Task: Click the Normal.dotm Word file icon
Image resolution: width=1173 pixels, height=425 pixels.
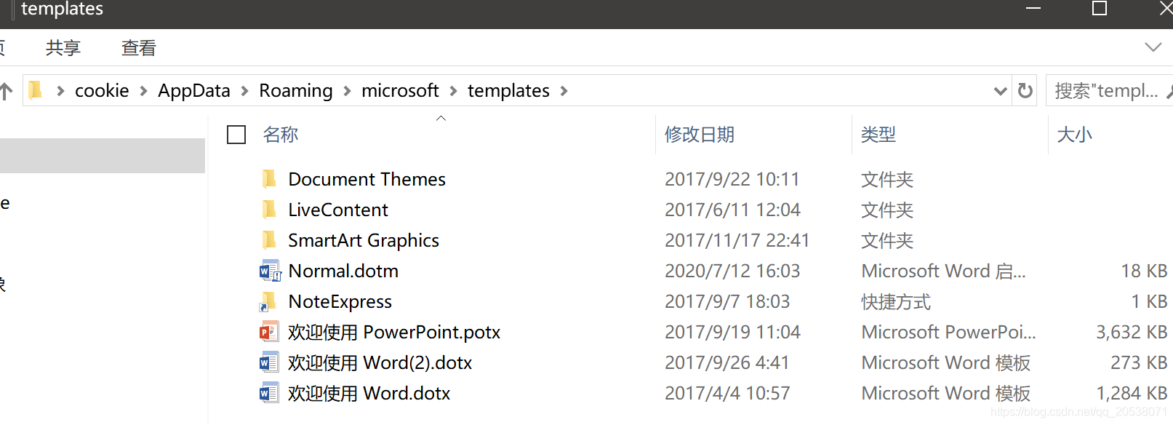Action: [270, 271]
